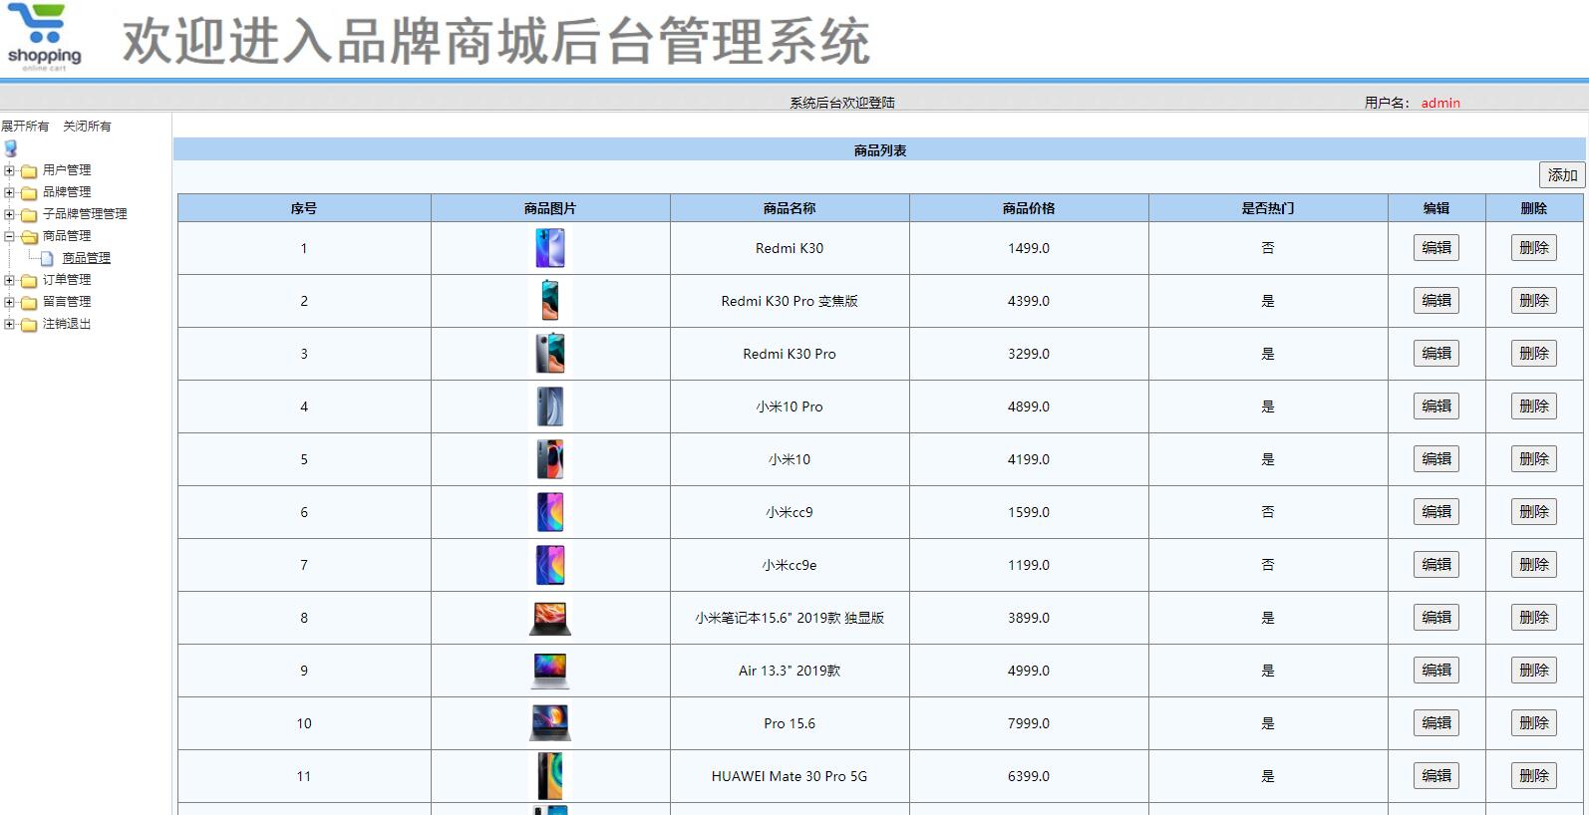Image resolution: width=1589 pixels, height=815 pixels.
Task: Click the 小米10 Pro product image
Action: point(550,407)
